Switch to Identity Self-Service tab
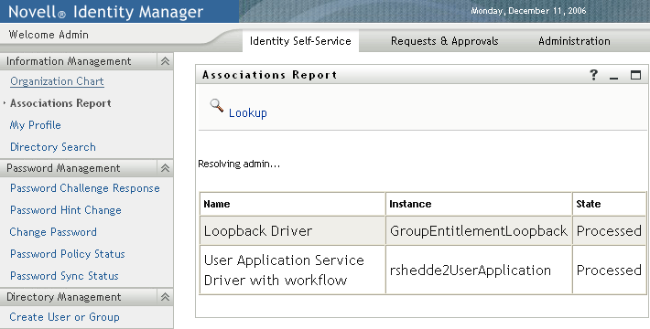This screenshot has width=650, height=329. tap(300, 41)
